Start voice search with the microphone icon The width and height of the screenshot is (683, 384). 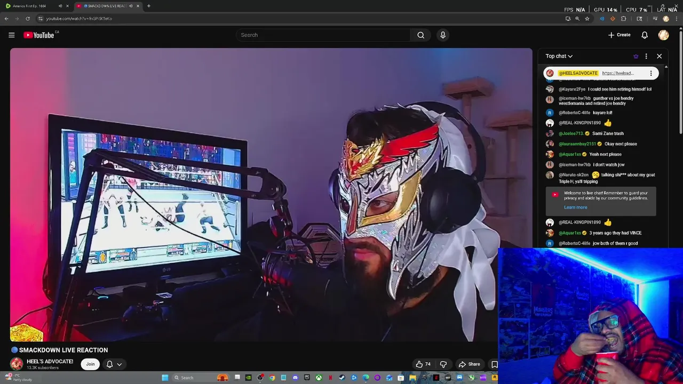coord(443,35)
